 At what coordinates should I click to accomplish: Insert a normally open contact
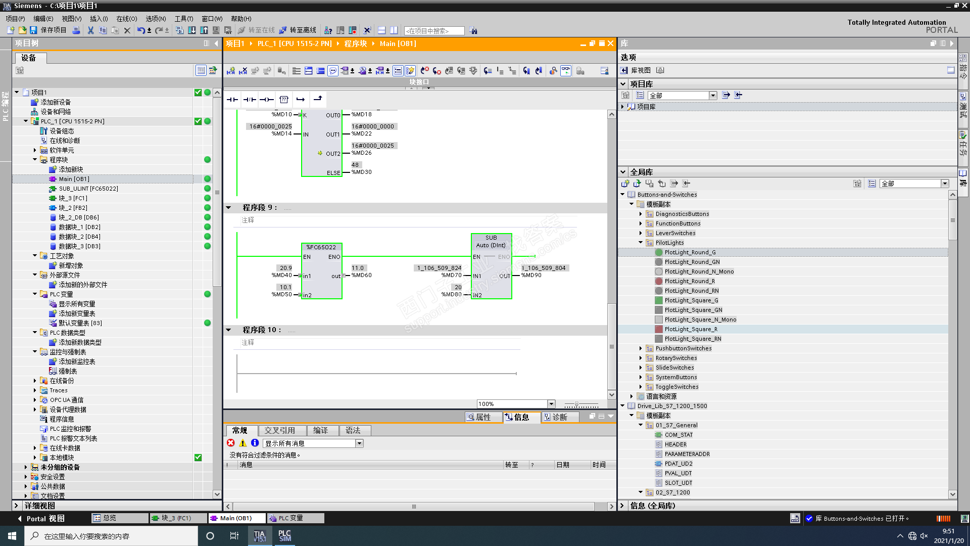[x=232, y=100]
